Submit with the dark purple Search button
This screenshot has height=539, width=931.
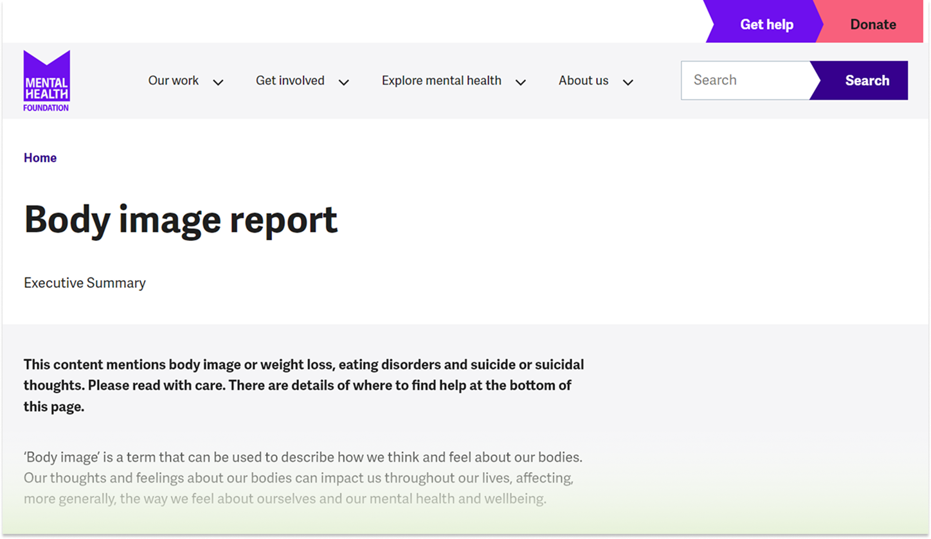pos(865,80)
